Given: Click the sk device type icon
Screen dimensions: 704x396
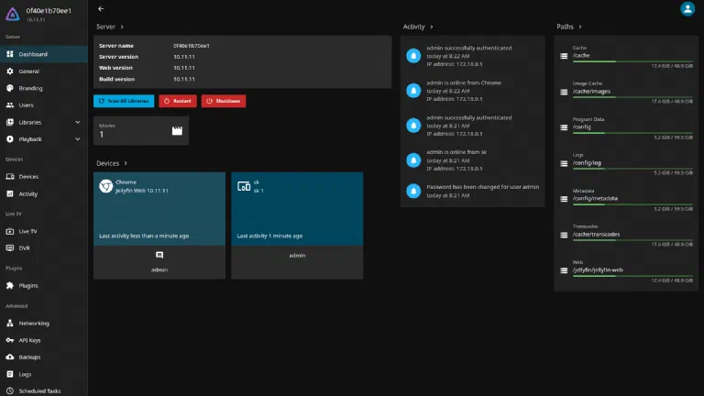Looking at the screenshot, I should [244, 186].
